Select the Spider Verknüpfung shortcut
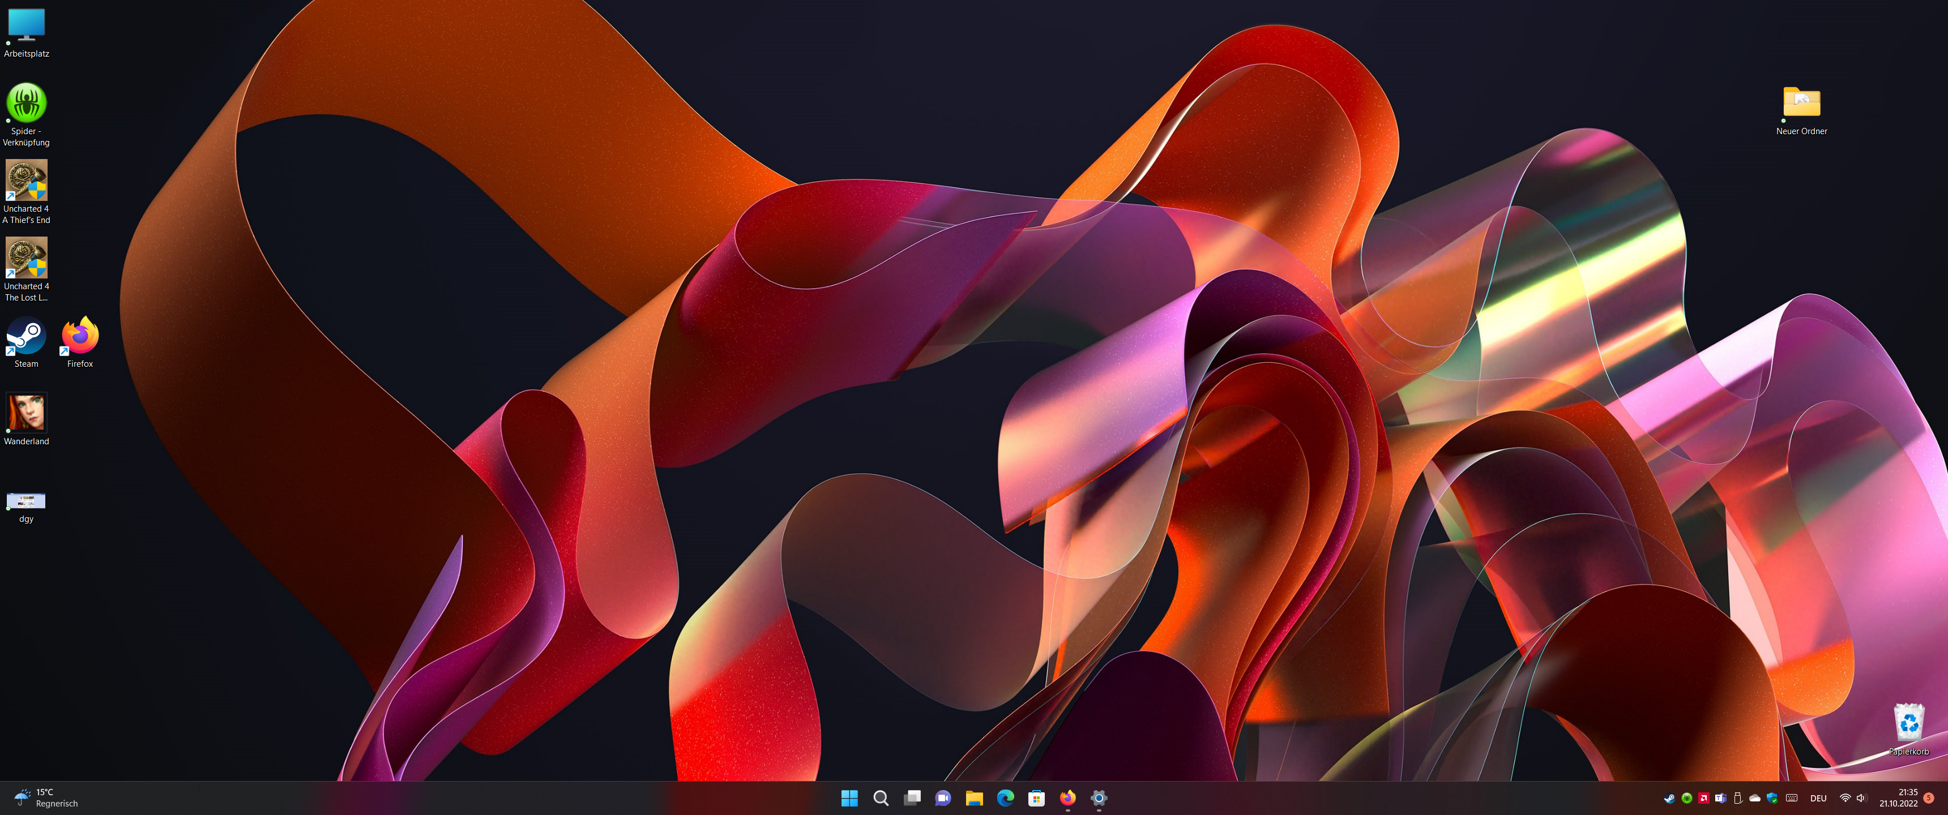The height and width of the screenshot is (815, 1948). pyautogui.click(x=27, y=104)
